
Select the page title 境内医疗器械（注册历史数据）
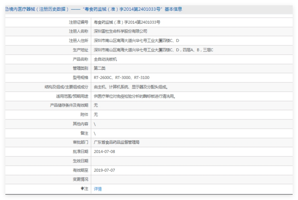pyautogui.click(x=39, y=9)
